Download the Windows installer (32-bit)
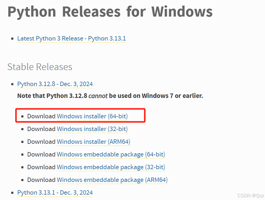Image resolution: width=265 pixels, height=200 pixels. point(92,129)
